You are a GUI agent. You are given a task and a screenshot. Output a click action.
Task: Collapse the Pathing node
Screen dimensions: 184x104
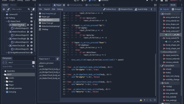[x=5, y=18]
